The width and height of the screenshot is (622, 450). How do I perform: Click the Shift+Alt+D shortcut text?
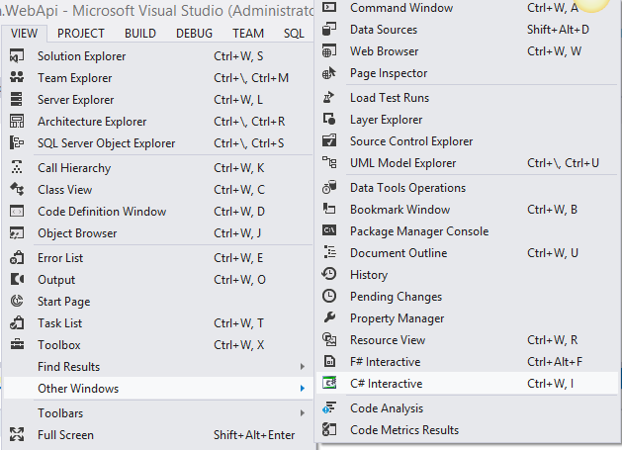[558, 30]
